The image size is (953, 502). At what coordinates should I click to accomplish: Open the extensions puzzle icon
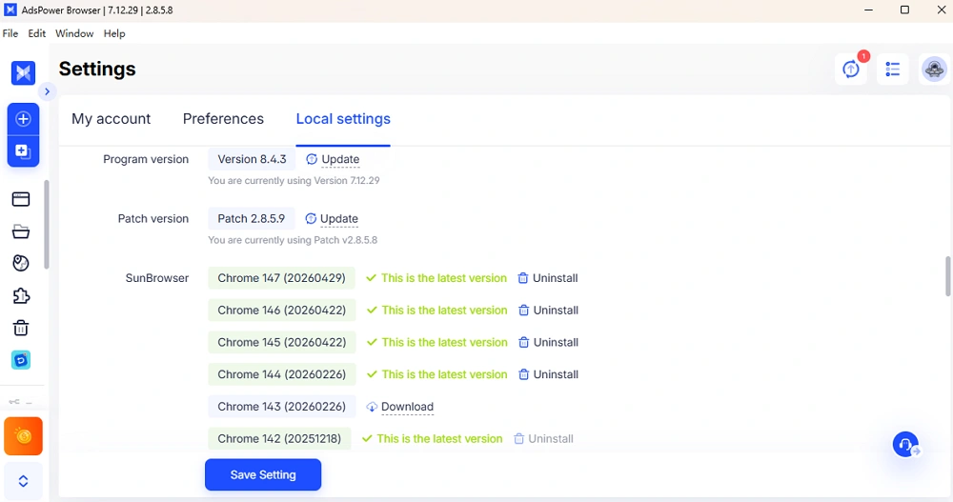coord(21,296)
